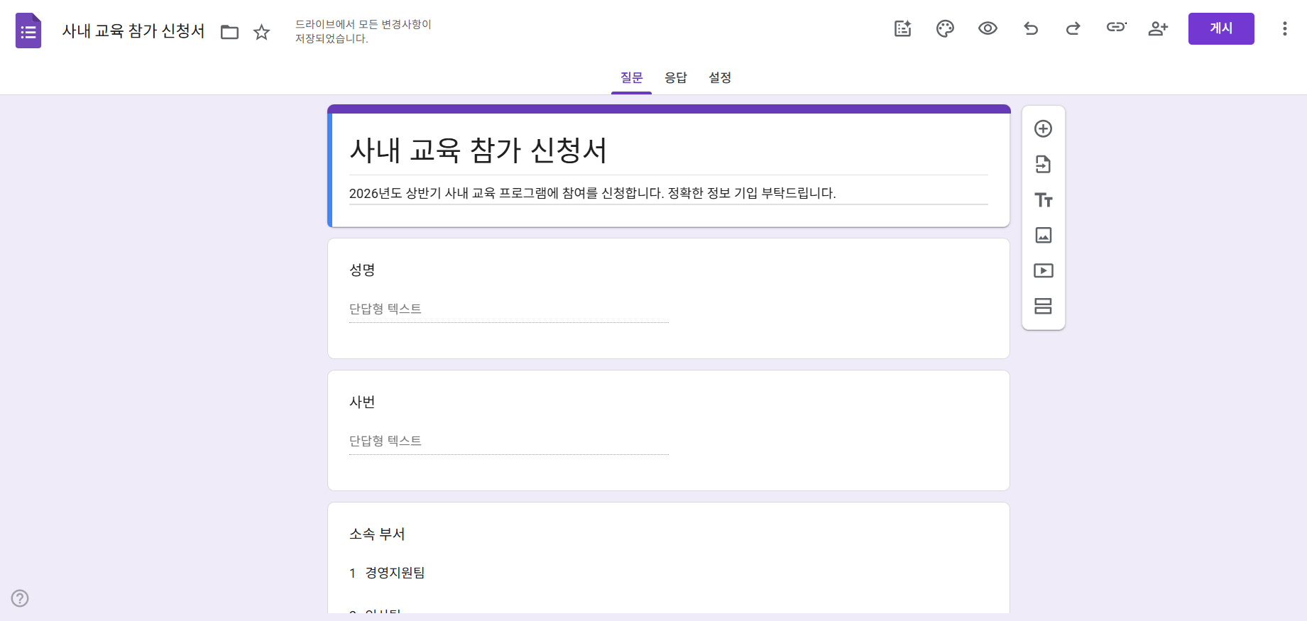
Task: Add title and description block
Action: 1043,200
